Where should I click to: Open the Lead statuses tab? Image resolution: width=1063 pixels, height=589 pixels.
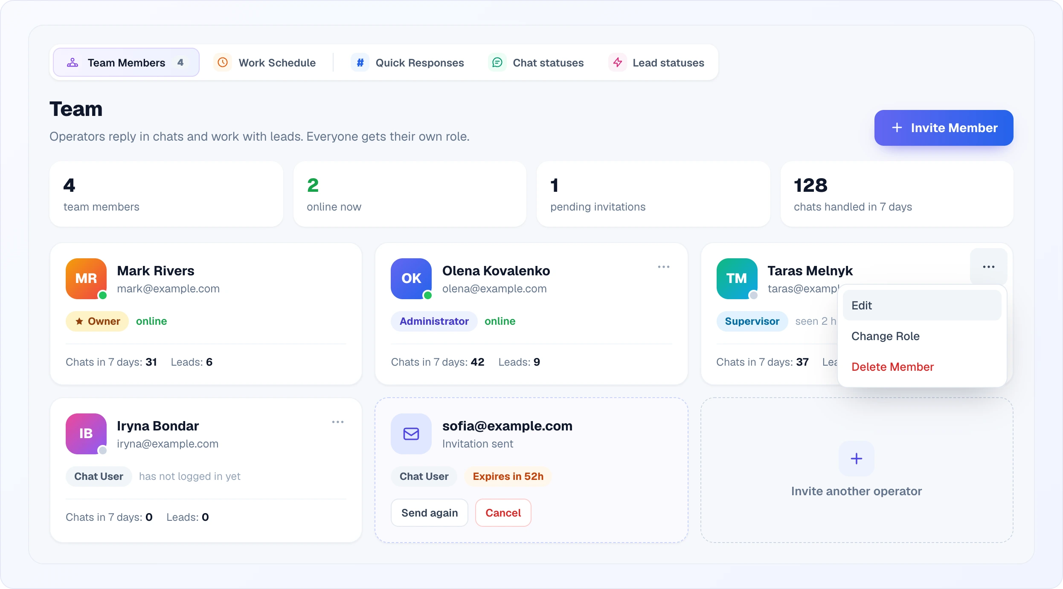coord(657,63)
